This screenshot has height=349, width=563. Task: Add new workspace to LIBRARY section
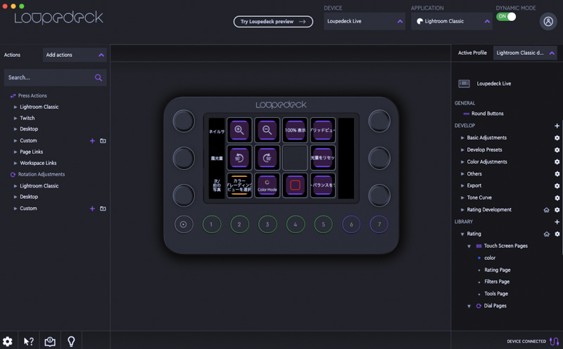(x=557, y=222)
